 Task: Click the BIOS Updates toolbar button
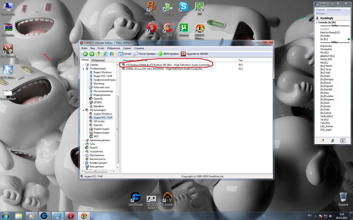[x=168, y=54]
